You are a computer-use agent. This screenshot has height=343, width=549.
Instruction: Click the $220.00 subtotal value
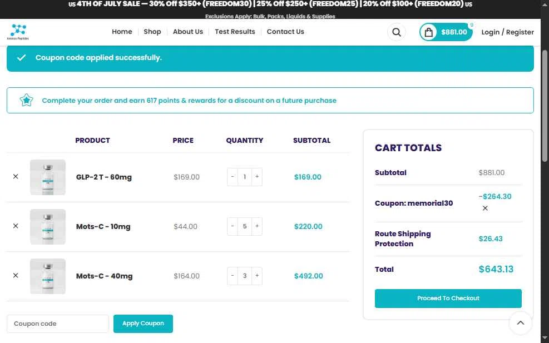click(308, 226)
